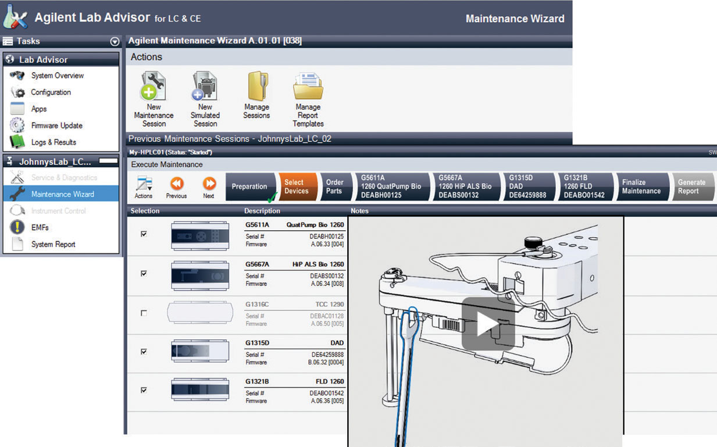Uncheck the G1315D DAD checkbox
Screen dimensions: 717x447
(x=144, y=352)
